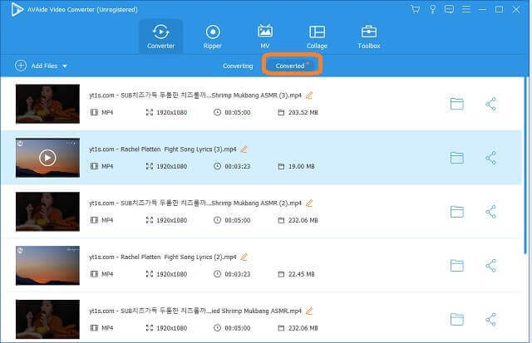Click the AVAide Video Converter logo
Image resolution: width=532 pixels, height=343 pixels.
click(17, 9)
